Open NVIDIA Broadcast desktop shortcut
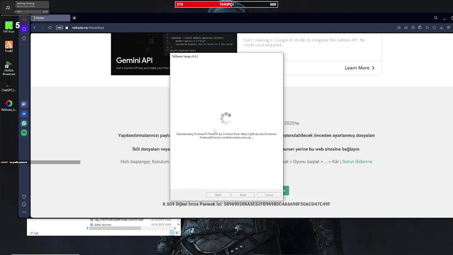Viewport: 453px width, 255px height. [9, 68]
